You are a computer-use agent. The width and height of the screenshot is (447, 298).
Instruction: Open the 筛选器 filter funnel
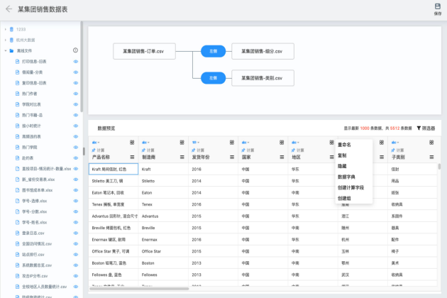(x=419, y=128)
